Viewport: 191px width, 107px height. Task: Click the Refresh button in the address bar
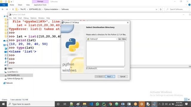coord(161,9)
